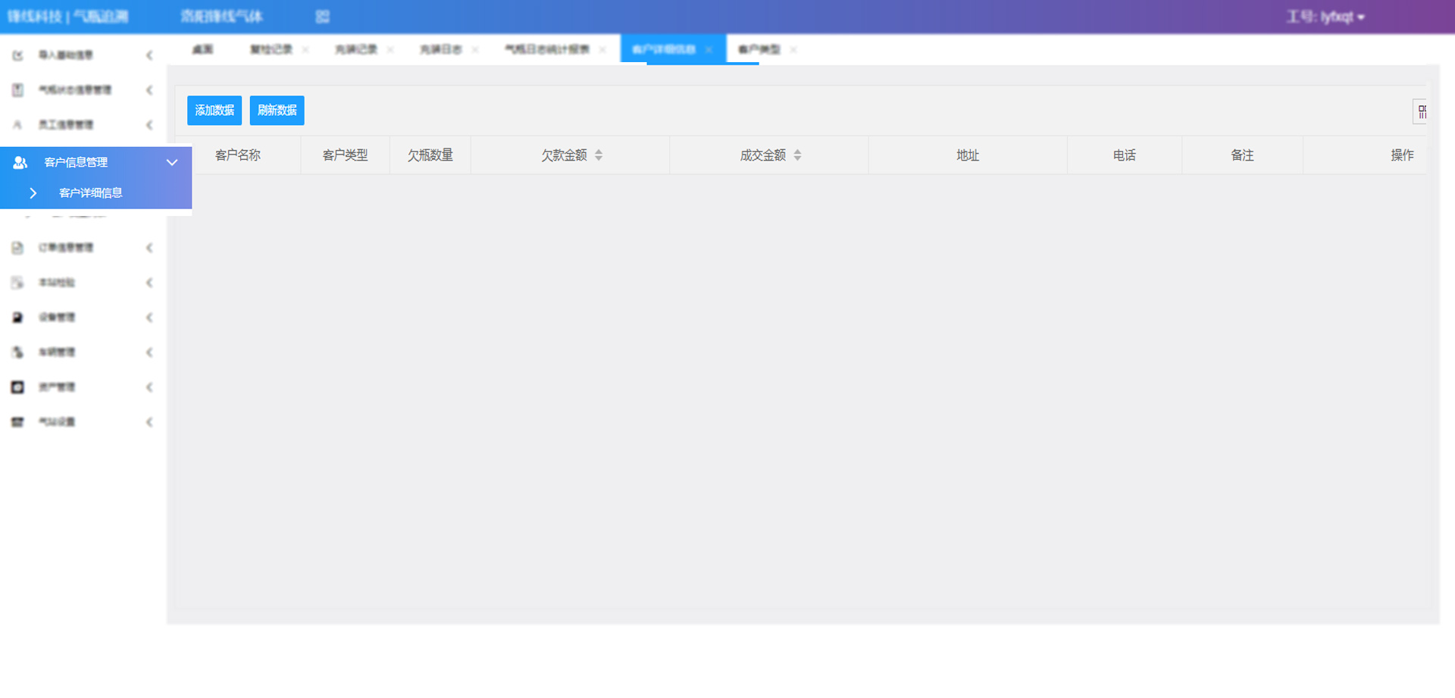Screen dimensions: 1455x698
Task: Click the 订单信息管理 document icon in sidebar
Action: pyautogui.click(x=17, y=248)
